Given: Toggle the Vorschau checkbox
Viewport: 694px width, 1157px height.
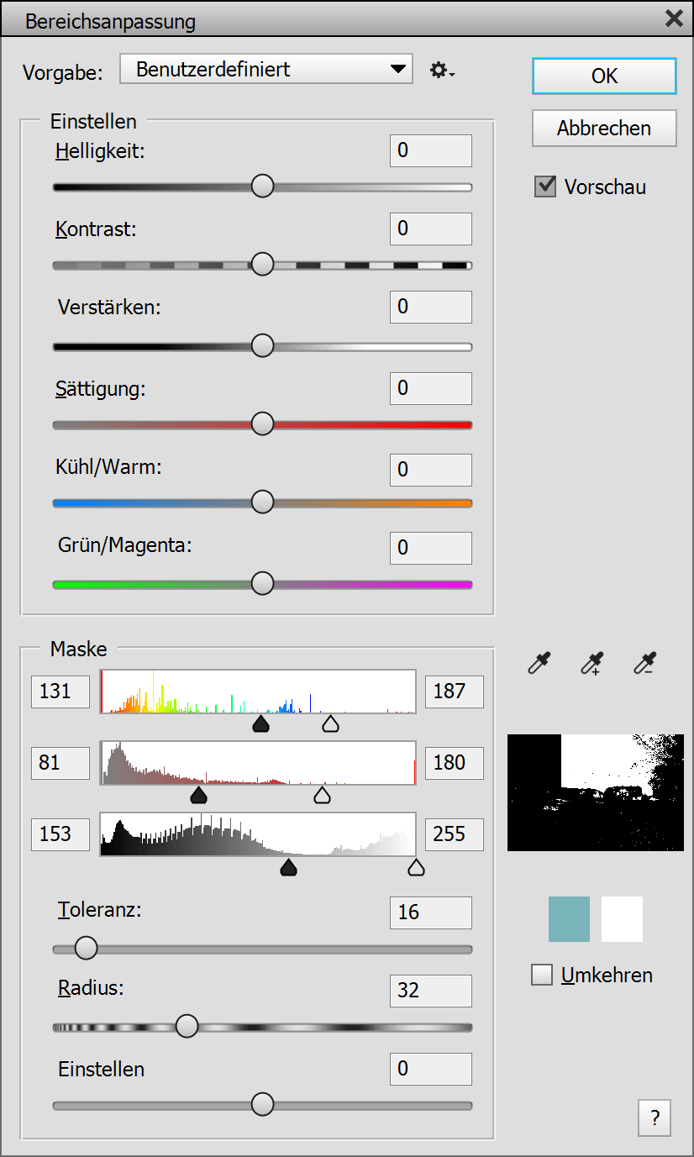Looking at the screenshot, I should [545, 187].
